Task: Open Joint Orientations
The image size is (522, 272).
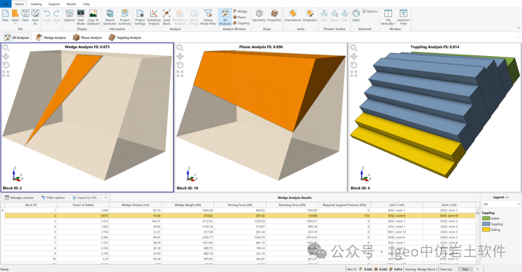Action: pos(292,16)
